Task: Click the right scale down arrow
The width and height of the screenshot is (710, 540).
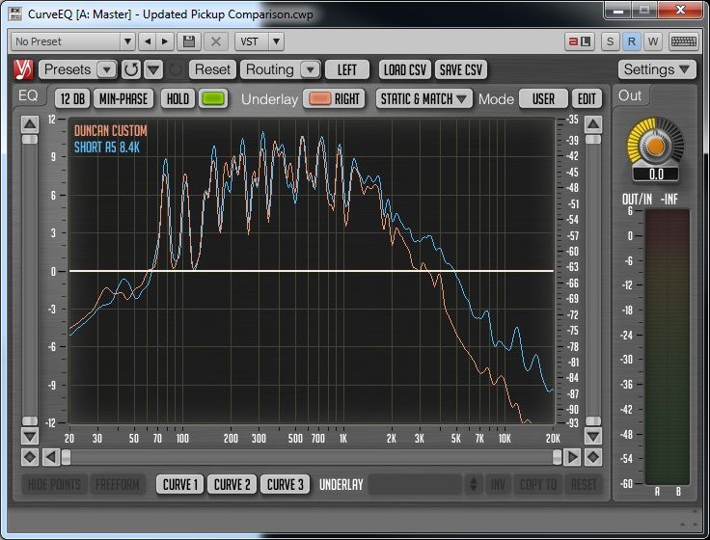Action: pyautogui.click(x=593, y=437)
